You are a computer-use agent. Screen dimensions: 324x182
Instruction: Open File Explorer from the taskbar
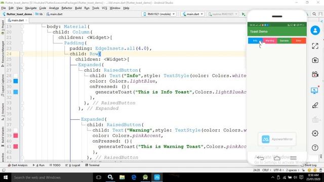(x=122, y=177)
